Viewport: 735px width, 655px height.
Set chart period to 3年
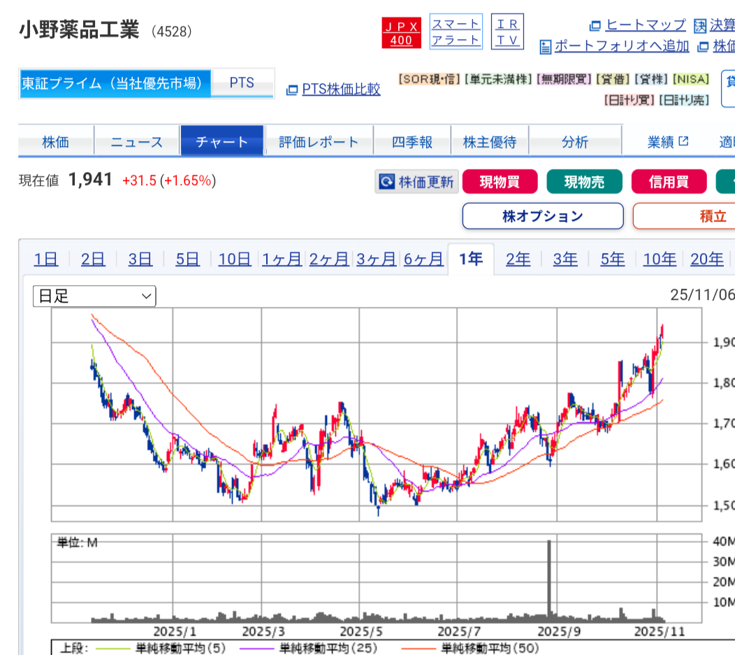[565, 259]
